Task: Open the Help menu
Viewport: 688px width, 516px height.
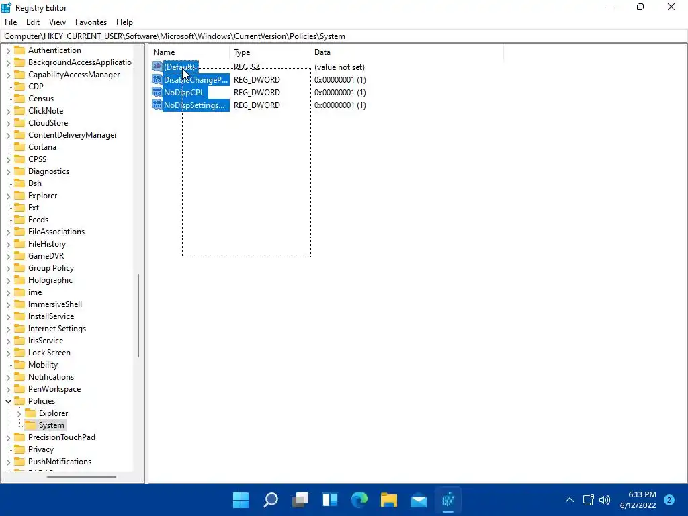Action: pos(124,22)
